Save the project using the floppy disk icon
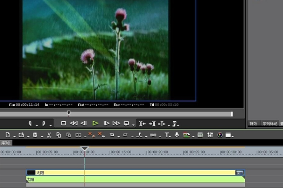Image resolution: width=283 pixels, height=188 pixels. (35, 135)
